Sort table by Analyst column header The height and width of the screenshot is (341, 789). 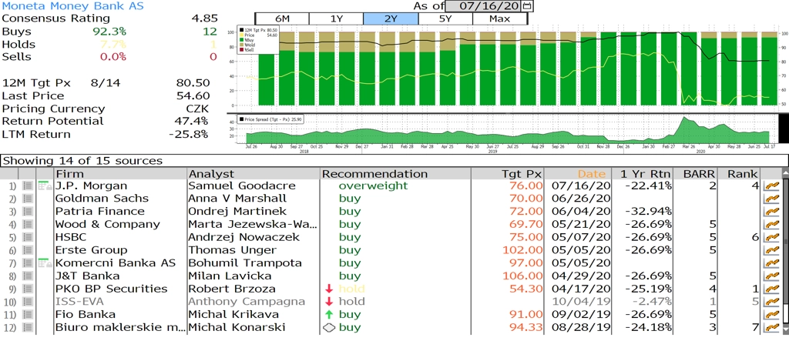[253, 173]
